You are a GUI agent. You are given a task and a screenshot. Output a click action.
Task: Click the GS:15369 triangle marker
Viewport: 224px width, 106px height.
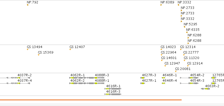(39, 55)
